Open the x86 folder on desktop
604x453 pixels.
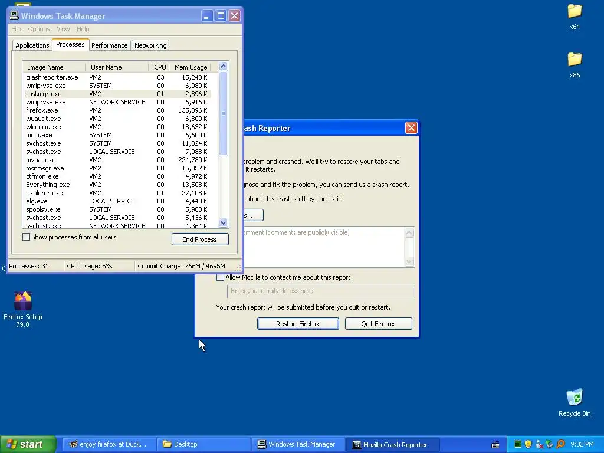click(575, 65)
